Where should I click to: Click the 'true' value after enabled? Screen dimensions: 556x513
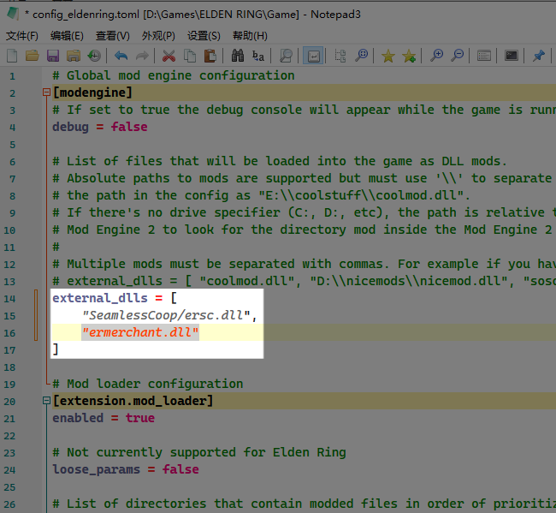140,418
